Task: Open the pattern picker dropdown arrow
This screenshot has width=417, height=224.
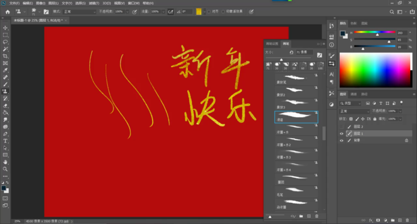Action: click(x=204, y=11)
